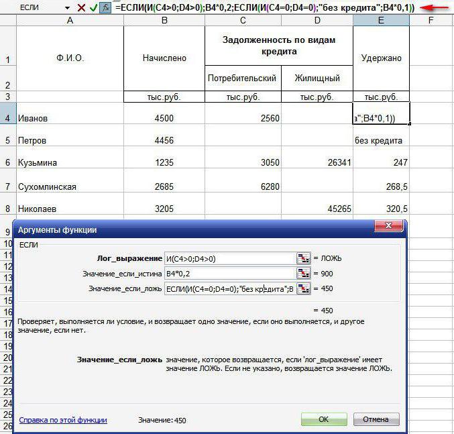Click the Жилищный header cell
This screenshot has height=434, width=454.
click(x=317, y=78)
